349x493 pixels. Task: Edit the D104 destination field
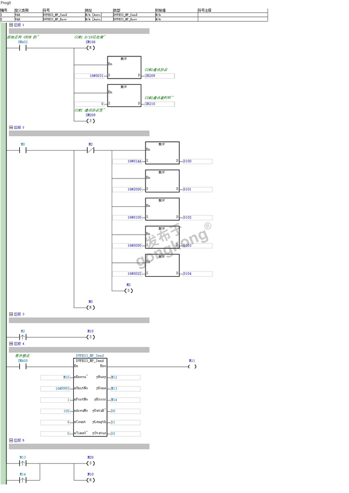198,274
